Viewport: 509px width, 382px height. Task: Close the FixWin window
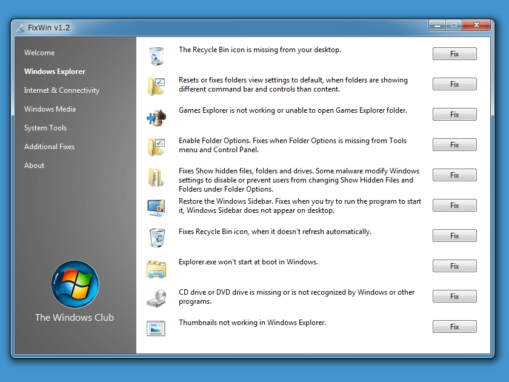pos(476,25)
